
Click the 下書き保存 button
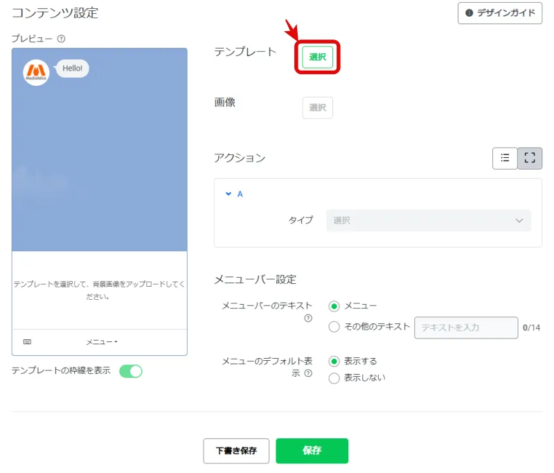pos(236,451)
